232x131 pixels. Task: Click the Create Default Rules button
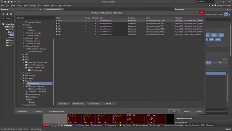pos(57,111)
